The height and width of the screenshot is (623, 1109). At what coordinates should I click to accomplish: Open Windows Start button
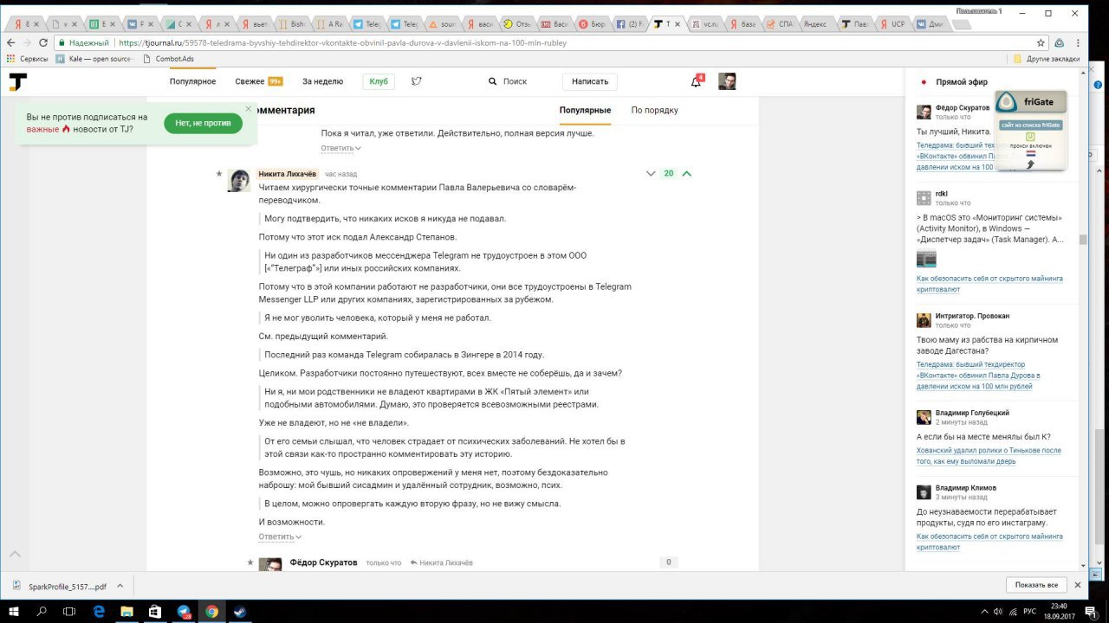tap(14, 611)
